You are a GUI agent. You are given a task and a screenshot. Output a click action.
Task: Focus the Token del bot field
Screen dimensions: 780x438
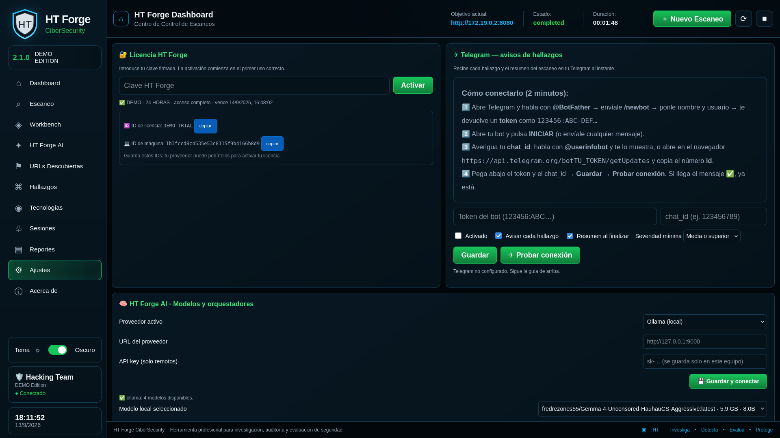[555, 217]
